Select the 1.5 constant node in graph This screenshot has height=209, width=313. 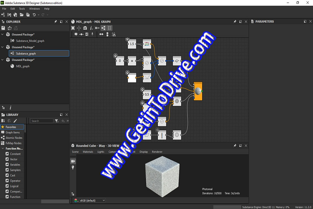point(132,44)
